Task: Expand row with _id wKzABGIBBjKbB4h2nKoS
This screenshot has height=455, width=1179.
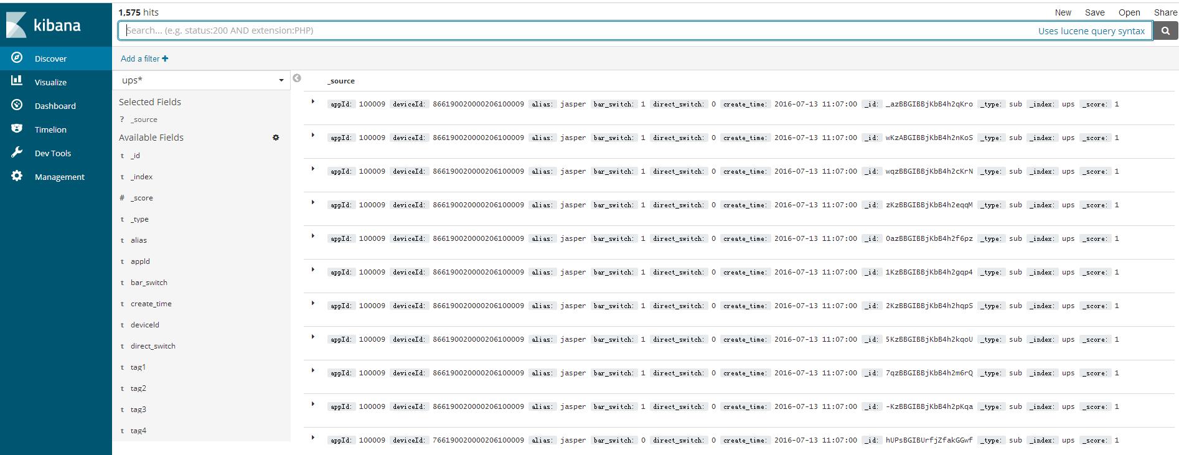Action: [x=313, y=135]
